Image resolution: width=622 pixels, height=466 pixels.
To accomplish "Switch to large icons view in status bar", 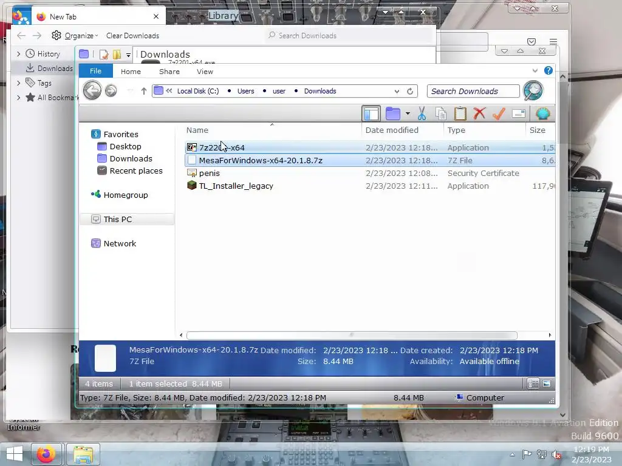I will [547, 383].
